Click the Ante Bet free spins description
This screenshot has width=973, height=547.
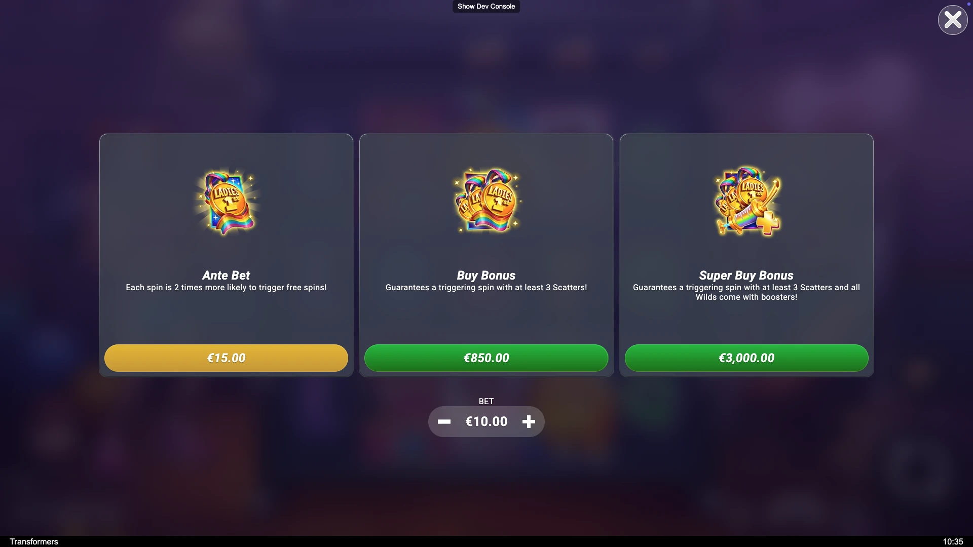226,288
